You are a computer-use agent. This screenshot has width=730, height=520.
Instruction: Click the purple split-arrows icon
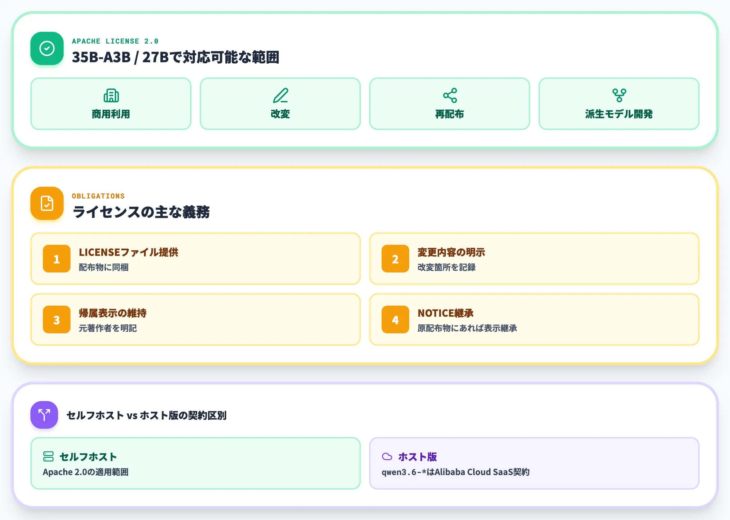pos(44,415)
